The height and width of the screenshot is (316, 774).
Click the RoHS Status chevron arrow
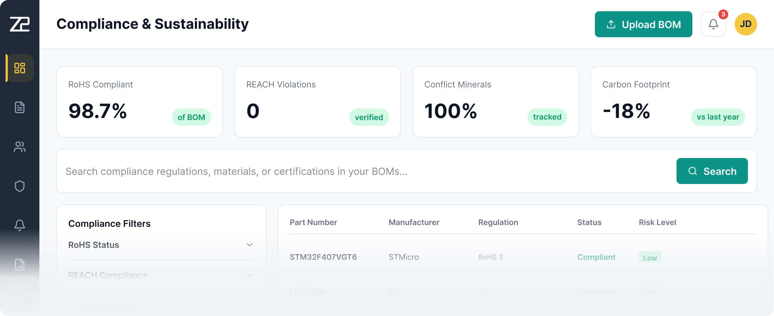click(249, 245)
